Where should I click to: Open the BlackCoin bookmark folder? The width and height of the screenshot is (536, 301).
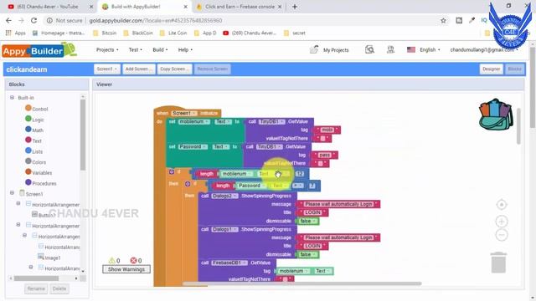[138, 33]
